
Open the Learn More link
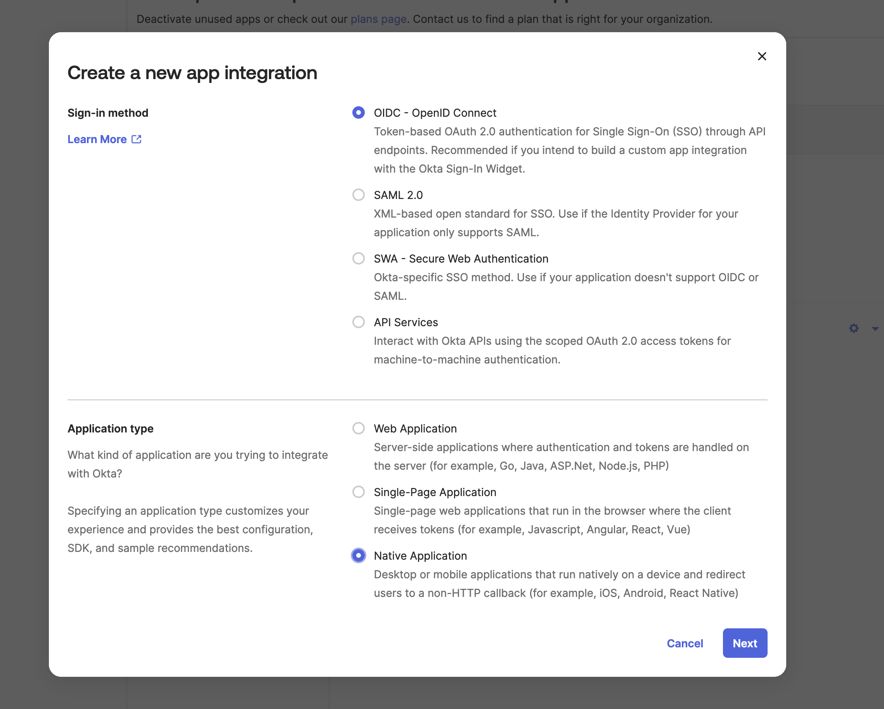(97, 139)
